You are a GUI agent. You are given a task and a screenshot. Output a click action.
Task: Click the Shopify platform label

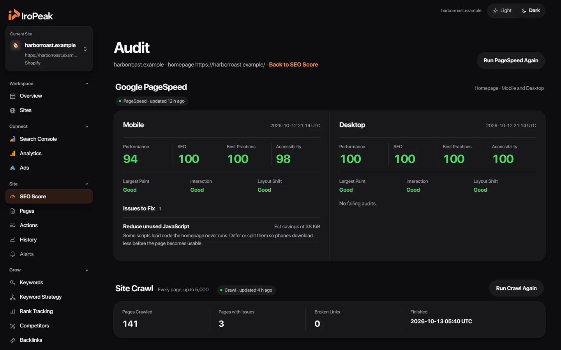[33, 63]
